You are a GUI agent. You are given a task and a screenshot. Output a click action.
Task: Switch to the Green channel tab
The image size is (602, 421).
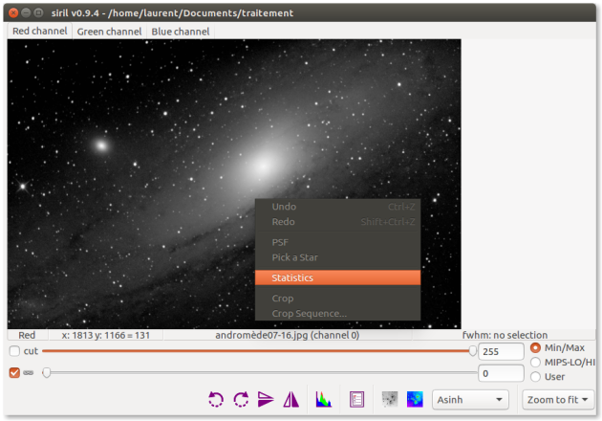(x=109, y=32)
